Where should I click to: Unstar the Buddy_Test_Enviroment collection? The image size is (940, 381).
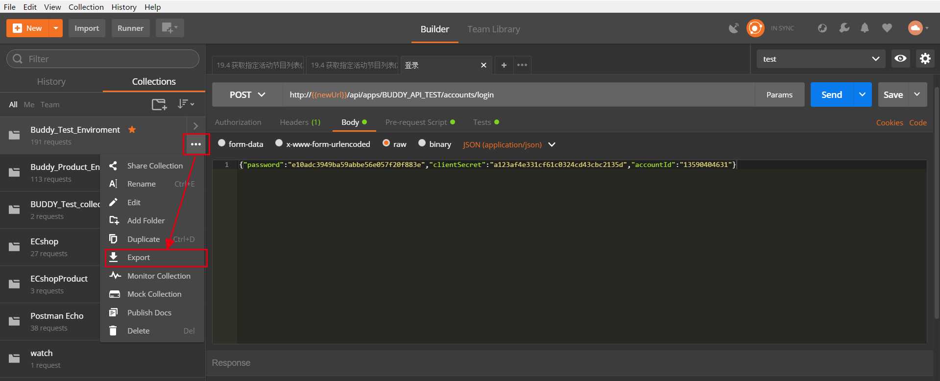pos(132,130)
